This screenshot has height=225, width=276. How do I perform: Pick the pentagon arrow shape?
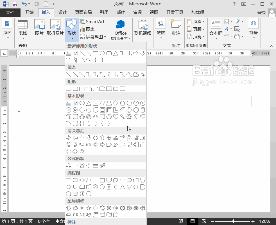coord(109,145)
